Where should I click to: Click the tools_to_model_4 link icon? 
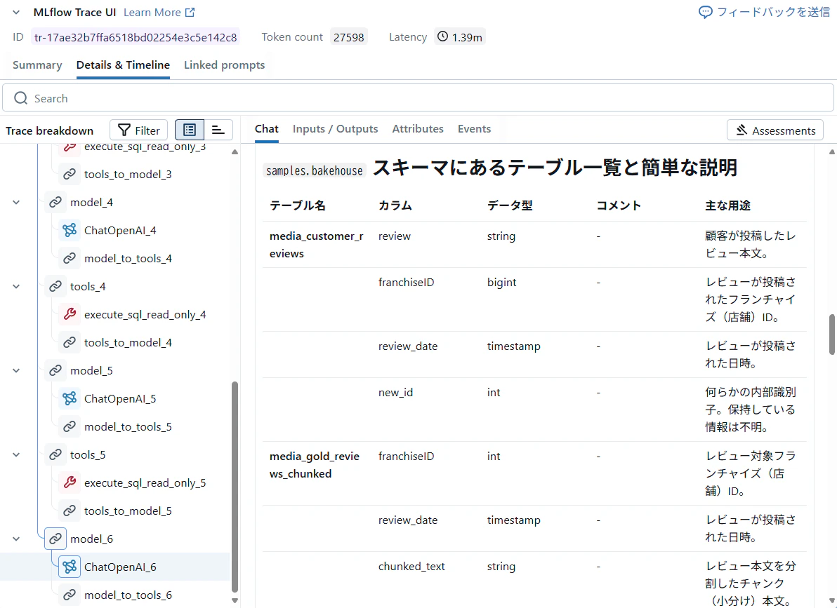click(70, 343)
